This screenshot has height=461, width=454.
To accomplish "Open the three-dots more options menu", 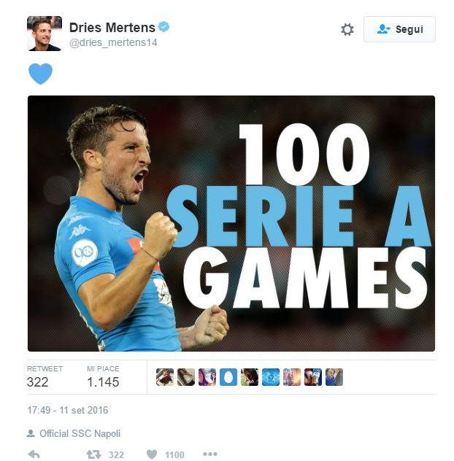I will point(210,454).
